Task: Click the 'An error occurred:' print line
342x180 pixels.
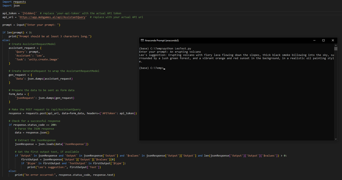Action: click(64, 175)
